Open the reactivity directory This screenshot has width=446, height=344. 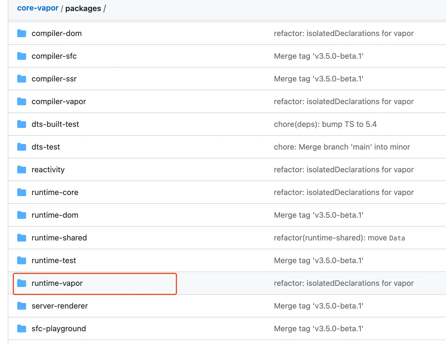pyautogui.click(x=48, y=170)
